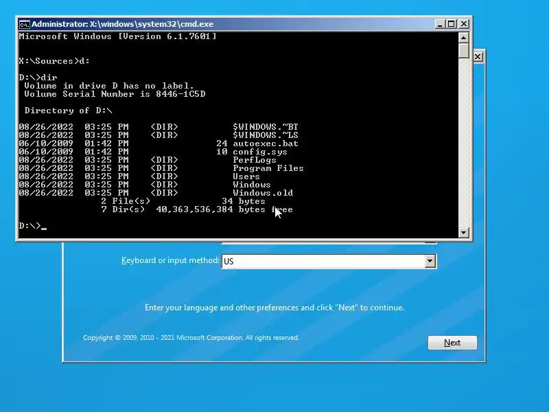
Task: Click the Windows.old directory entry
Action: tap(263, 193)
